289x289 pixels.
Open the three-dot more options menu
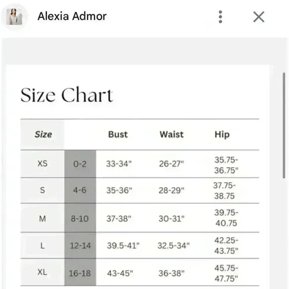pos(220,17)
